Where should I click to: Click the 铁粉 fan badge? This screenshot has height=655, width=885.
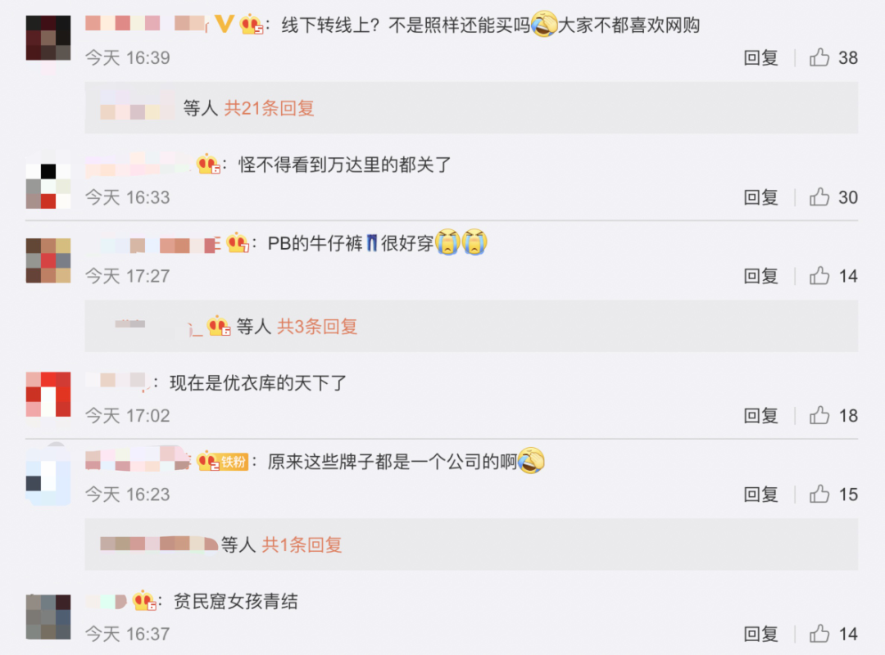234,462
